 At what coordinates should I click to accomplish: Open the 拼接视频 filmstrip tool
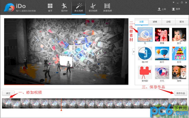coord(107,6)
